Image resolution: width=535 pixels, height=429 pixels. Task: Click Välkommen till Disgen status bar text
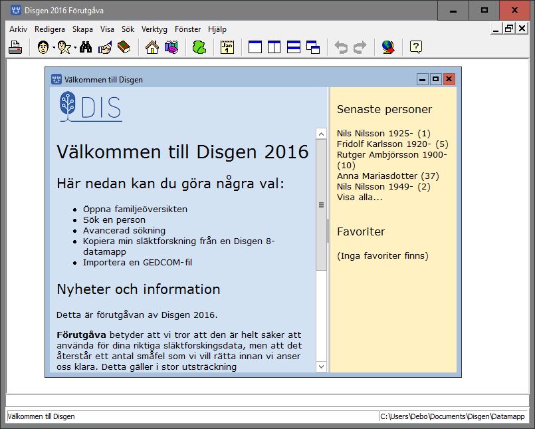coord(41,416)
